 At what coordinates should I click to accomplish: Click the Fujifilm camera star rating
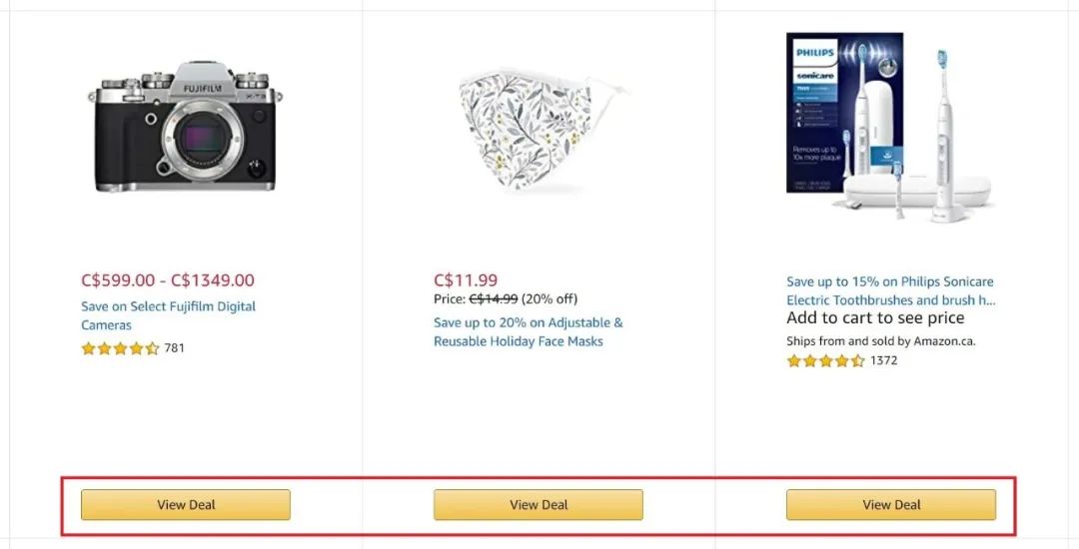(x=121, y=348)
